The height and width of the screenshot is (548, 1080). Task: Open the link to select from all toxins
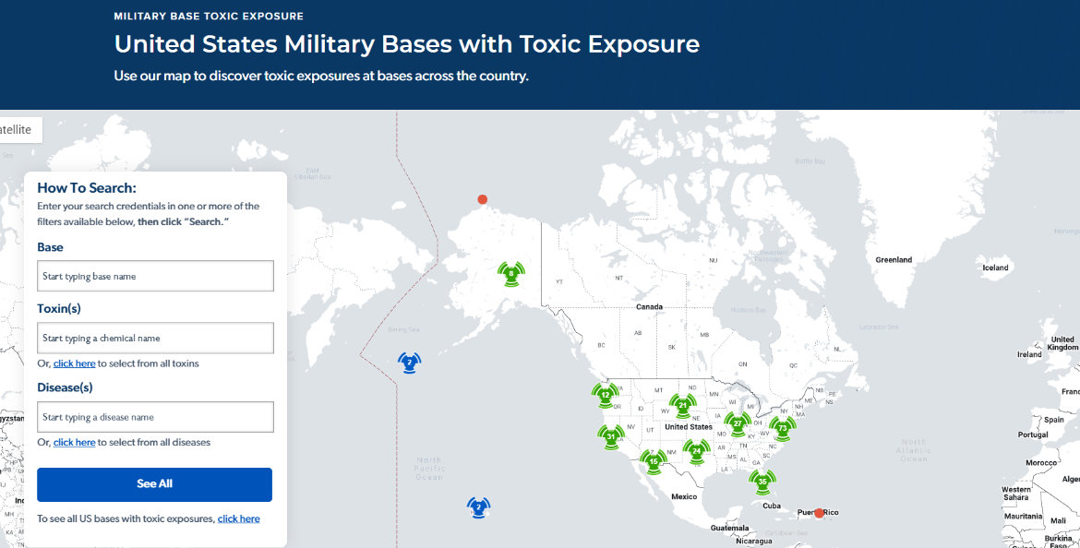[74, 363]
